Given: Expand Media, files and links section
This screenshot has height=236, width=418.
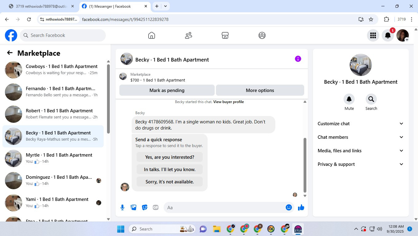Looking at the screenshot, I should (360, 151).
